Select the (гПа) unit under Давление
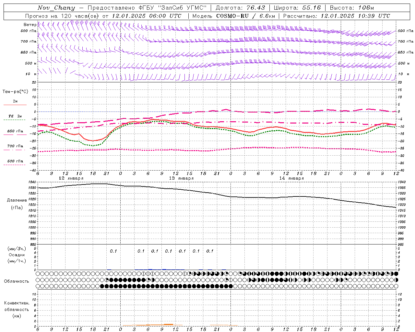This screenshot has height=332, width=415. (17, 207)
